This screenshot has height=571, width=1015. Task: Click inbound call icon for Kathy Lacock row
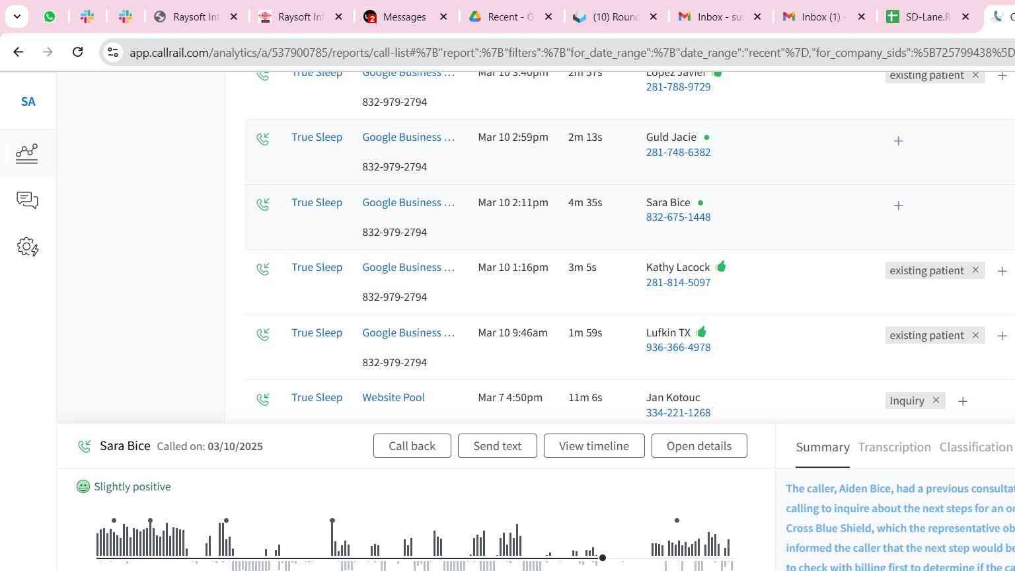pos(263,269)
